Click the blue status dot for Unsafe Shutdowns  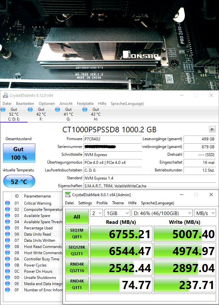pyautogui.click(x=7, y=277)
